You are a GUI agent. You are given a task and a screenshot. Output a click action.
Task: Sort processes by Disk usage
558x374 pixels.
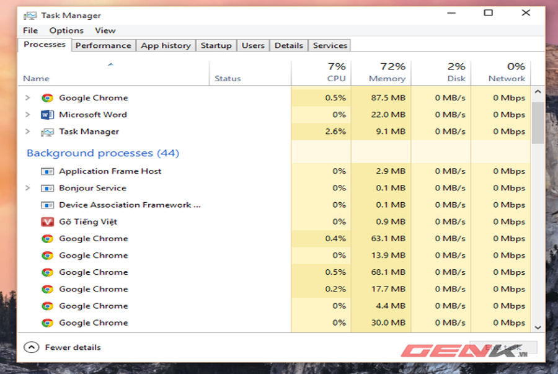[x=441, y=73]
